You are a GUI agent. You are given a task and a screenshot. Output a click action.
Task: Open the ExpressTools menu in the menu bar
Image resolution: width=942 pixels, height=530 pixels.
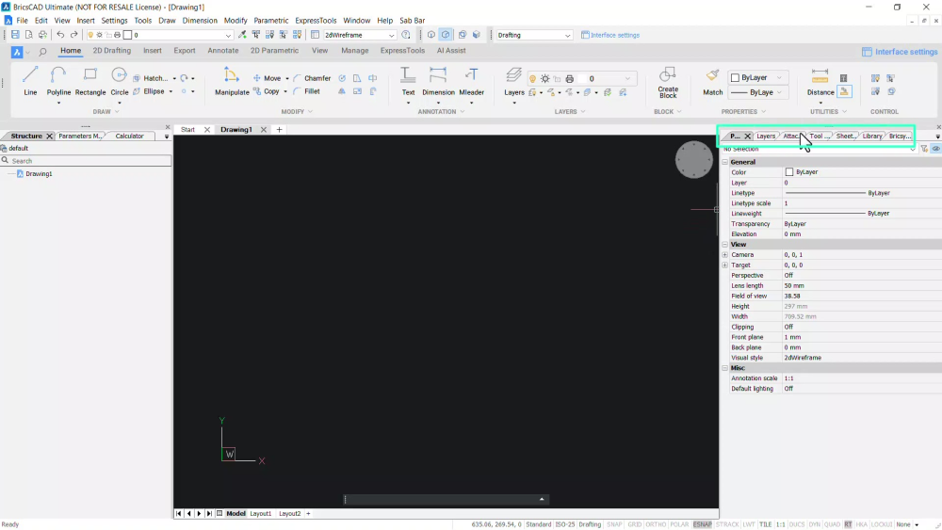tap(316, 21)
